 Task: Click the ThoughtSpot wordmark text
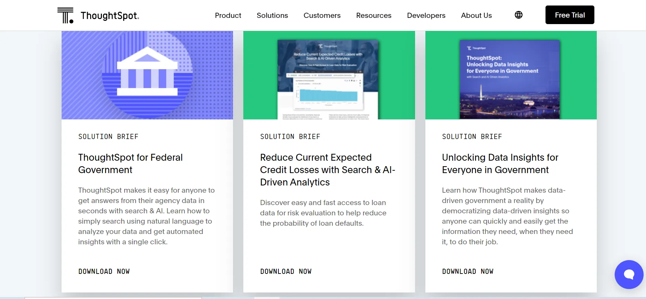pos(110,16)
